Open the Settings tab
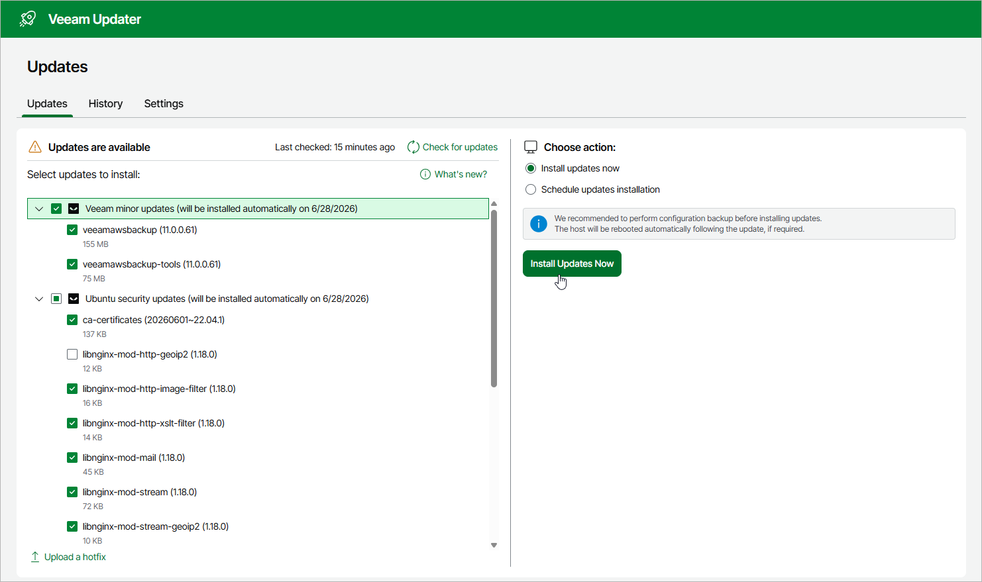Viewport: 982px width, 582px height. 164,103
